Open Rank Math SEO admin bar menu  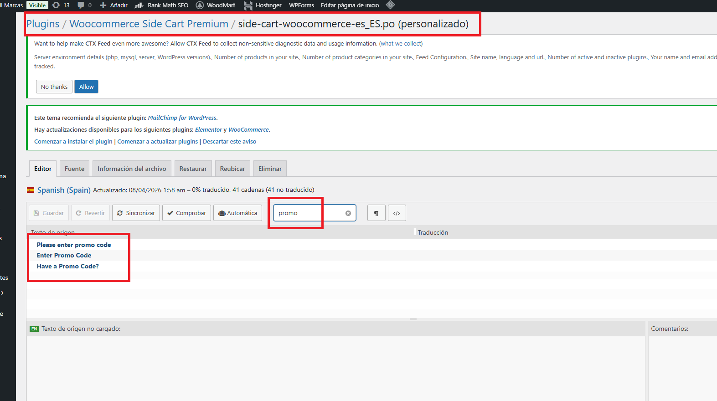[162, 5]
